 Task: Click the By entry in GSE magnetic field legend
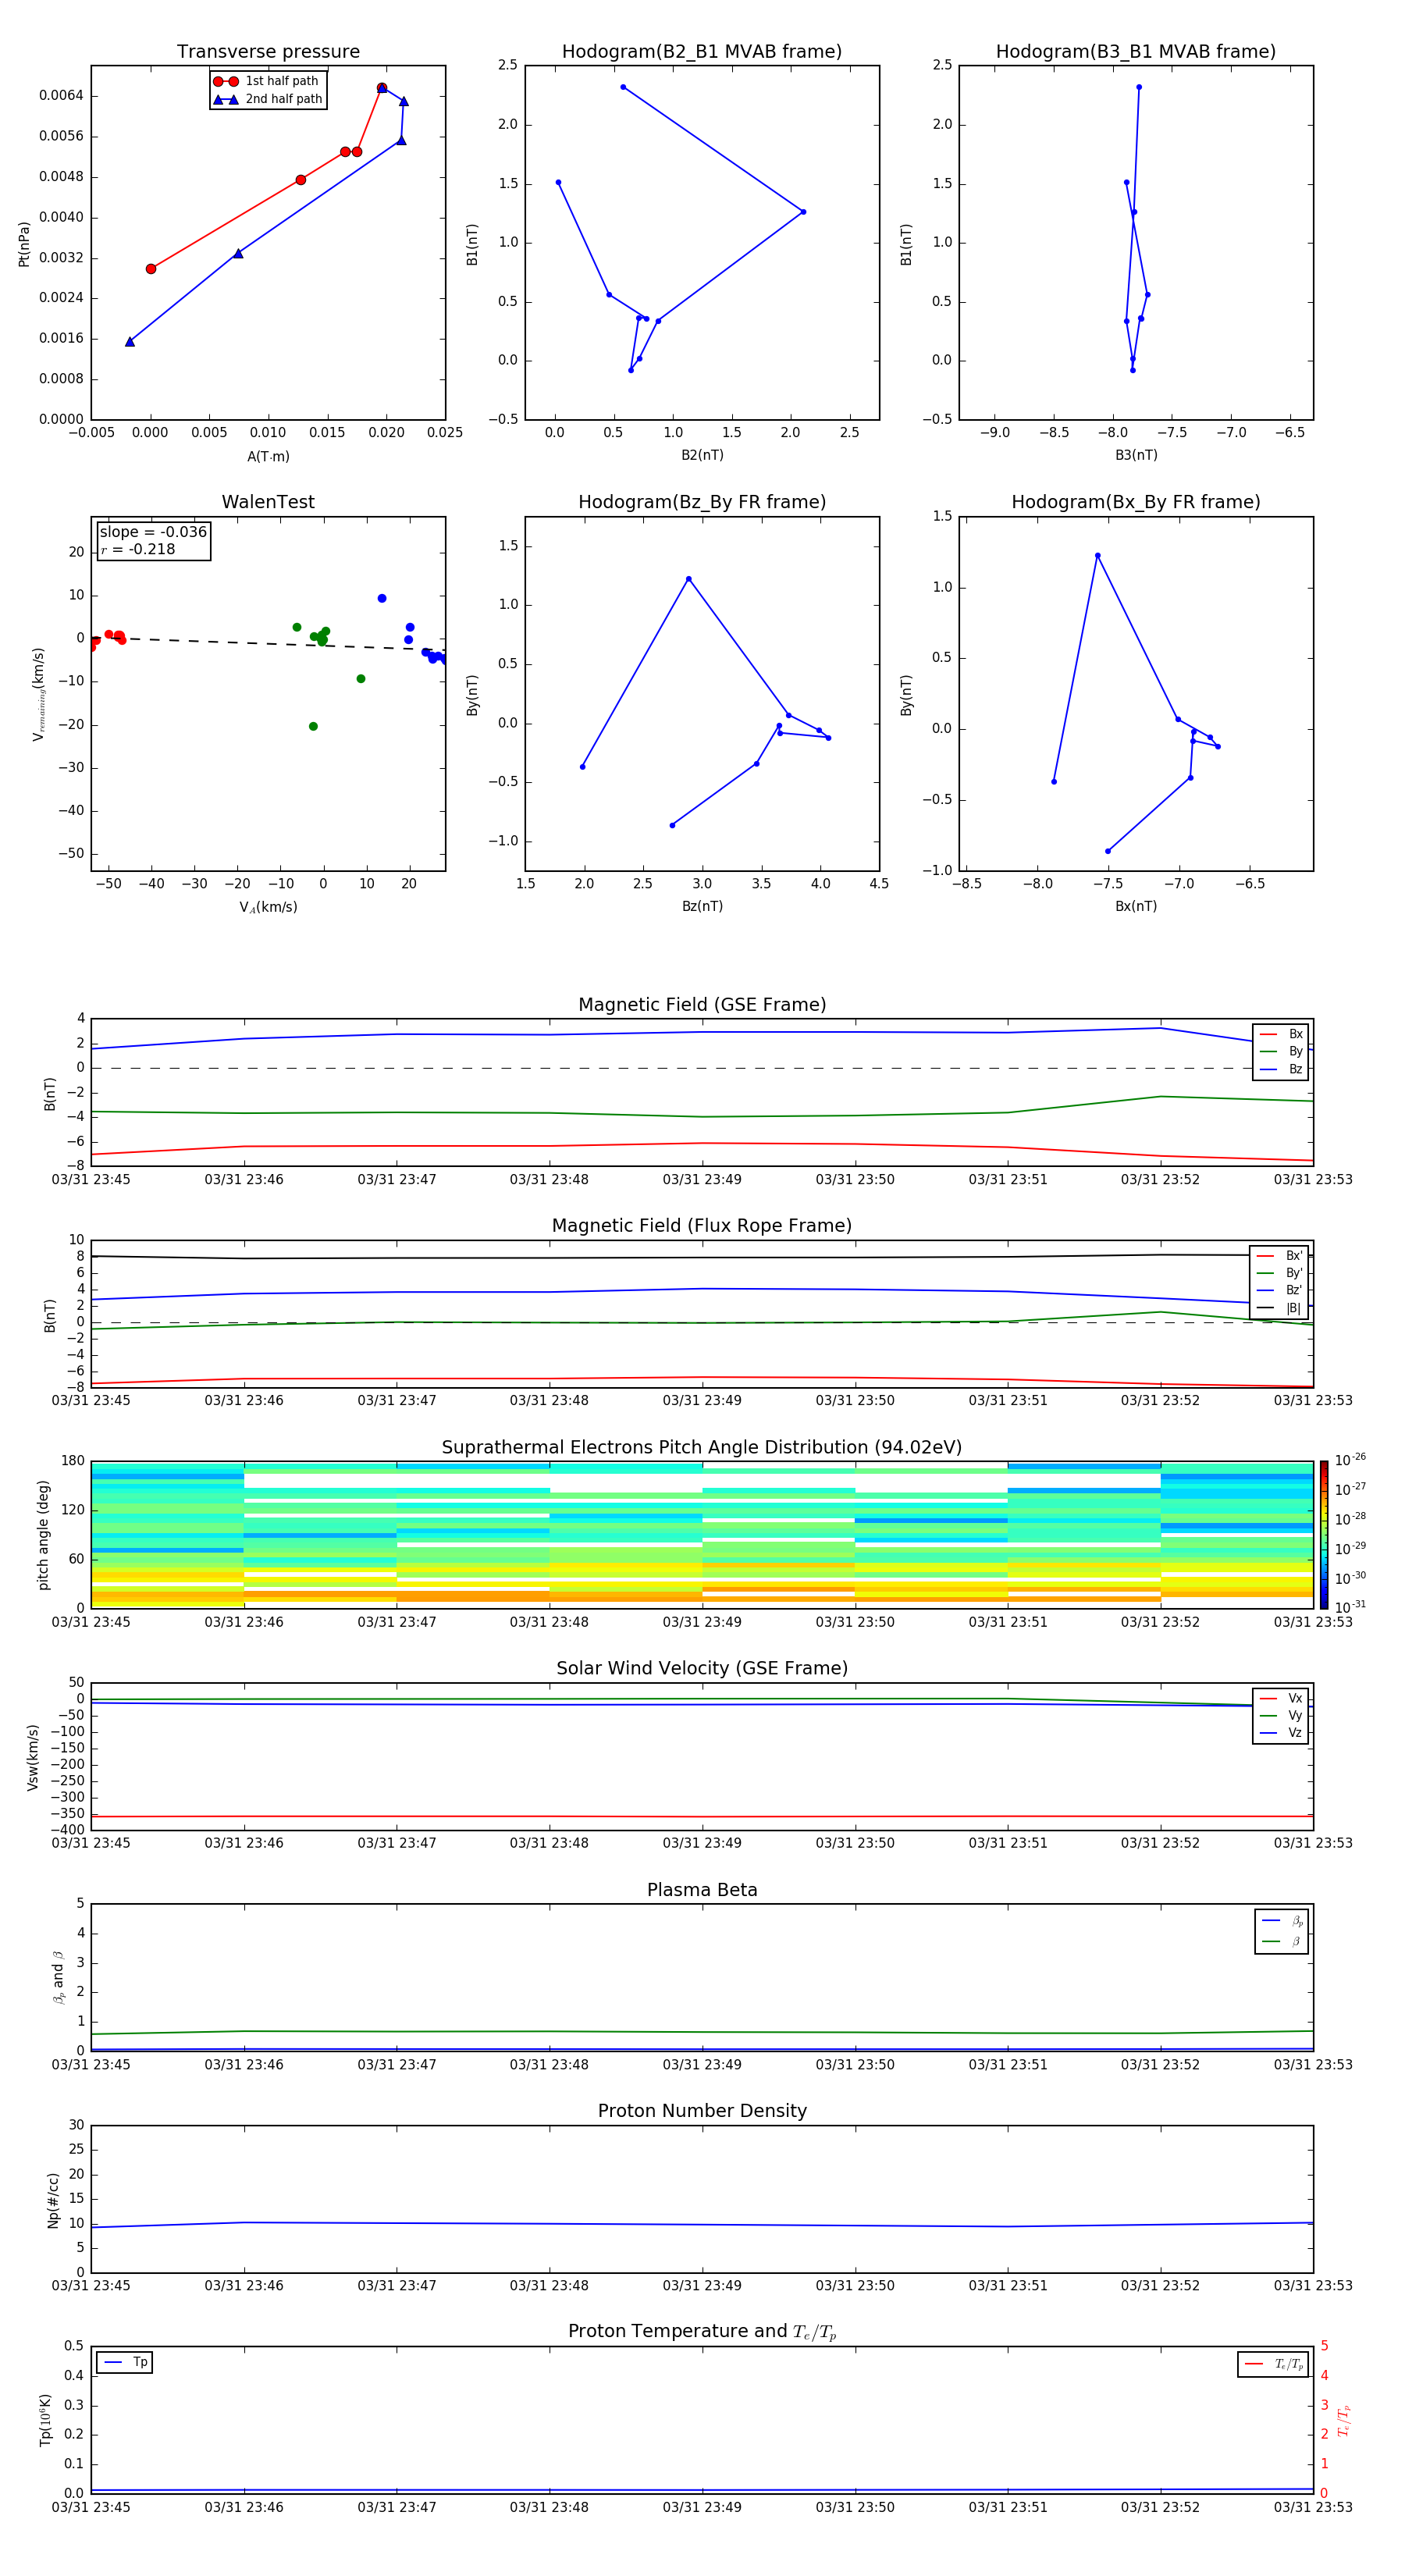[1281, 1051]
